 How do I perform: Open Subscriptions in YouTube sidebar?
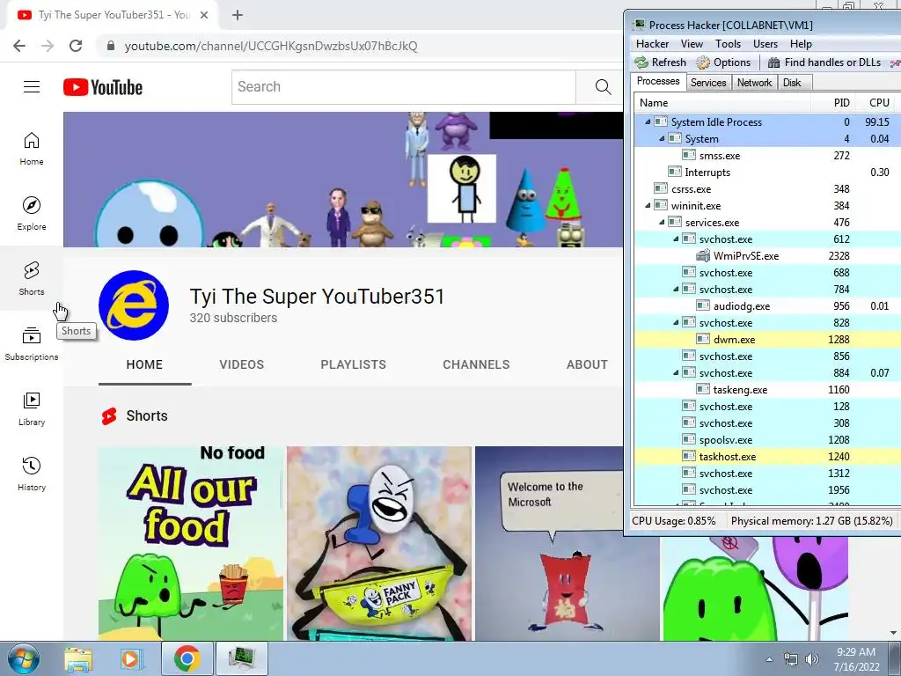point(32,344)
